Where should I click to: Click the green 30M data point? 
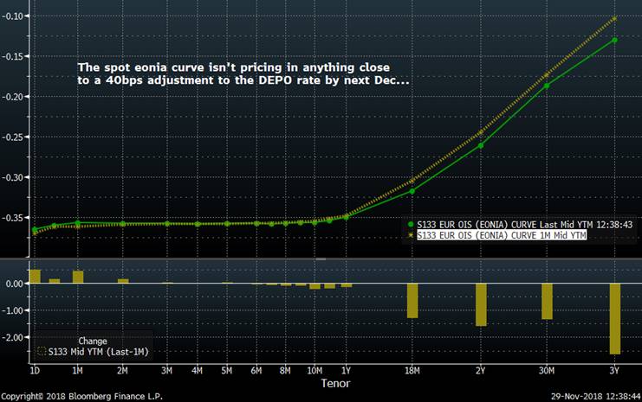point(547,86)
